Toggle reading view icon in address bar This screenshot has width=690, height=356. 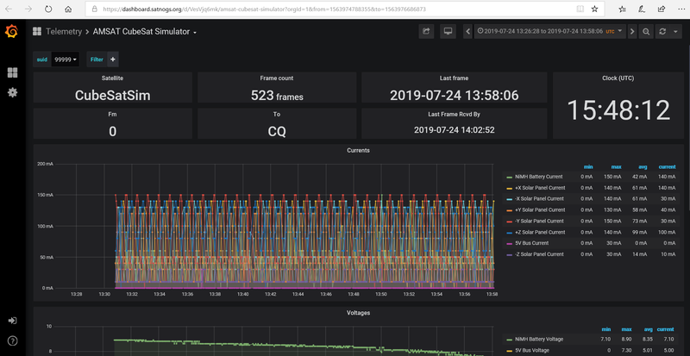(580, 9)
